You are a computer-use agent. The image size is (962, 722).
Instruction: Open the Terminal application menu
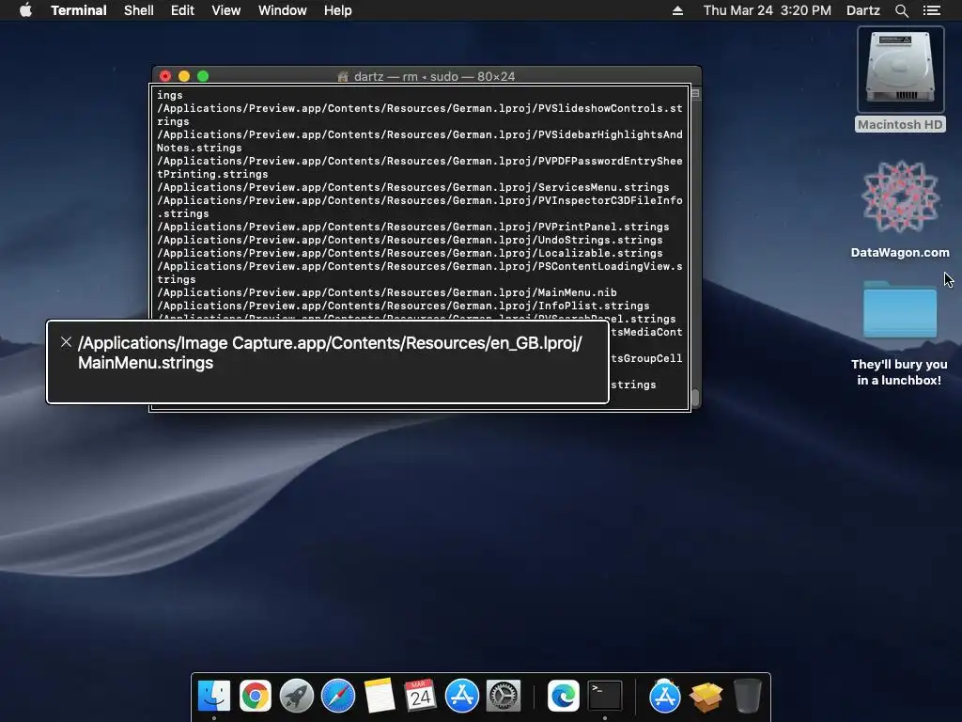click(79, 10)
